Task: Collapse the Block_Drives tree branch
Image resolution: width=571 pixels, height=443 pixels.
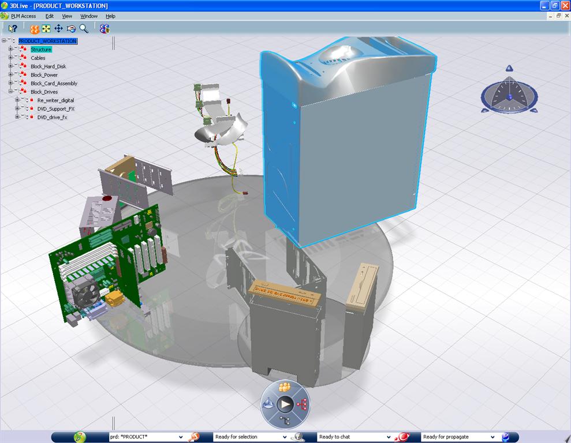Action: pos(10,91)
